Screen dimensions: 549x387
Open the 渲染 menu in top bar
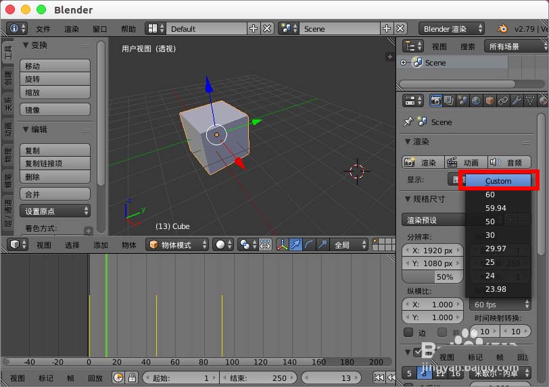point(72,28)
